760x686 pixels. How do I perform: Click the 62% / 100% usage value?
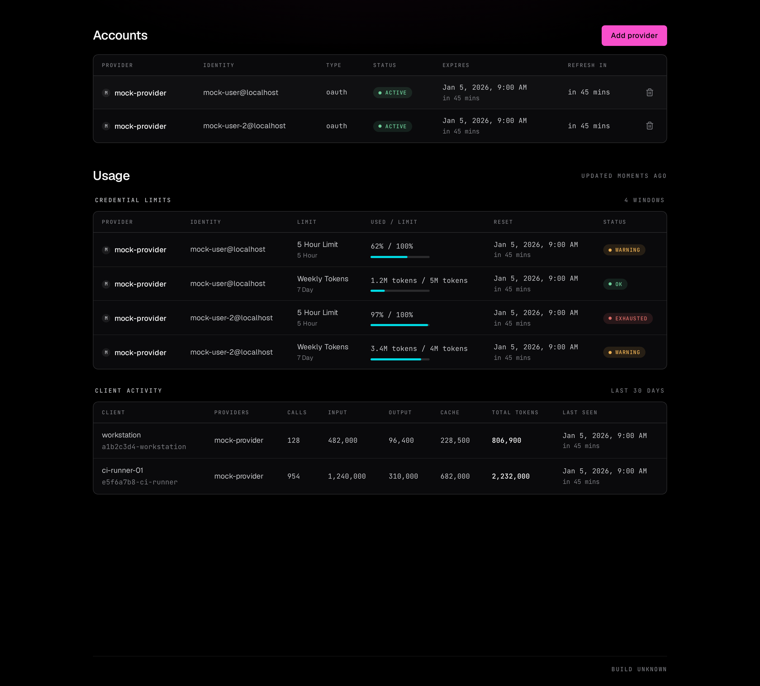392,246
